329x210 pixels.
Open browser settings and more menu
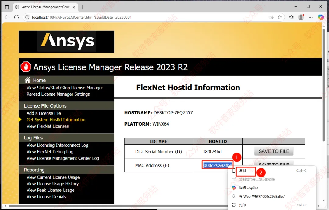tap(311, 17)
